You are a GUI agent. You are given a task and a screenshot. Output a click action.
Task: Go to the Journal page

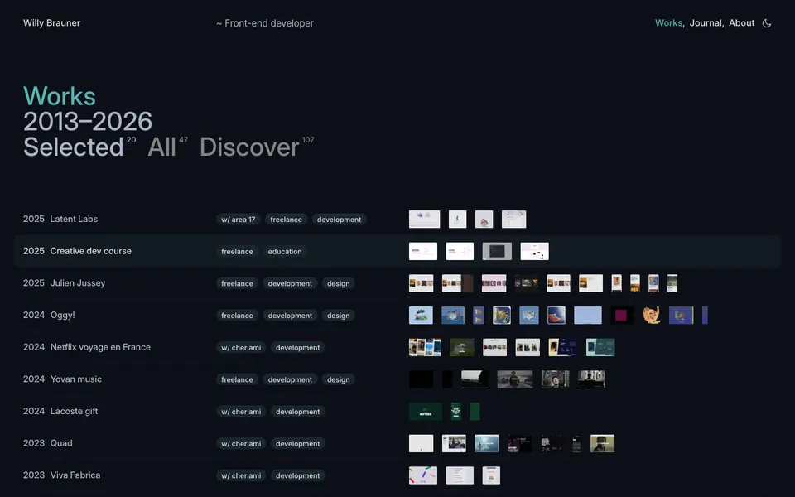pos(706,23)
